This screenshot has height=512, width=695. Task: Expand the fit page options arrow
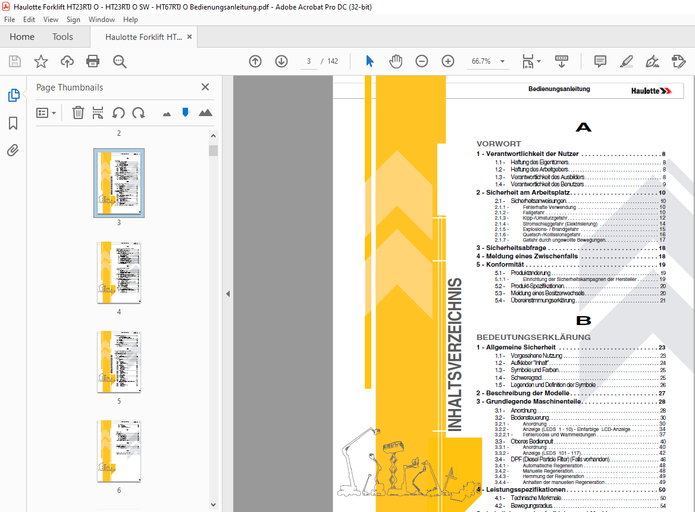539,61
